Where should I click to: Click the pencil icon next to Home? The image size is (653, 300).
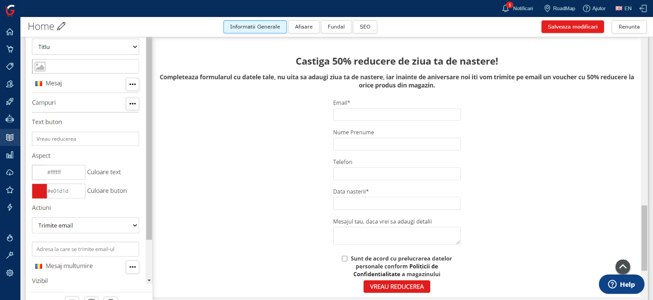[61, 26]
